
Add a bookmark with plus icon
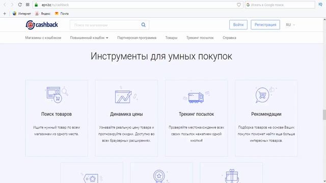tap(5, 14)
